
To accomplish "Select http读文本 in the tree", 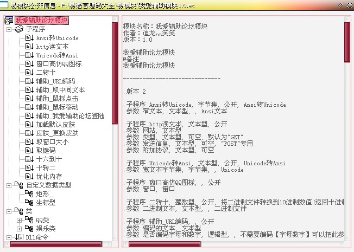I will (x=52, y=47).
